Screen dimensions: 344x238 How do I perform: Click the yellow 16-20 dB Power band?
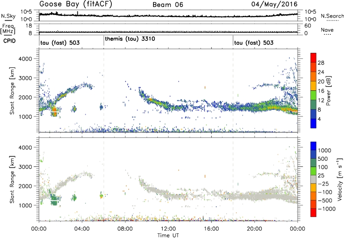tap(313, 86)
